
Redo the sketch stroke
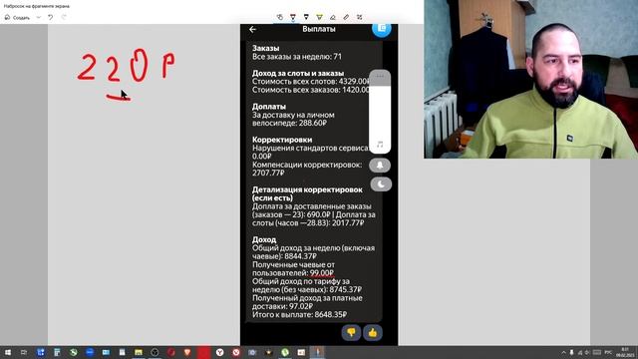64,18
